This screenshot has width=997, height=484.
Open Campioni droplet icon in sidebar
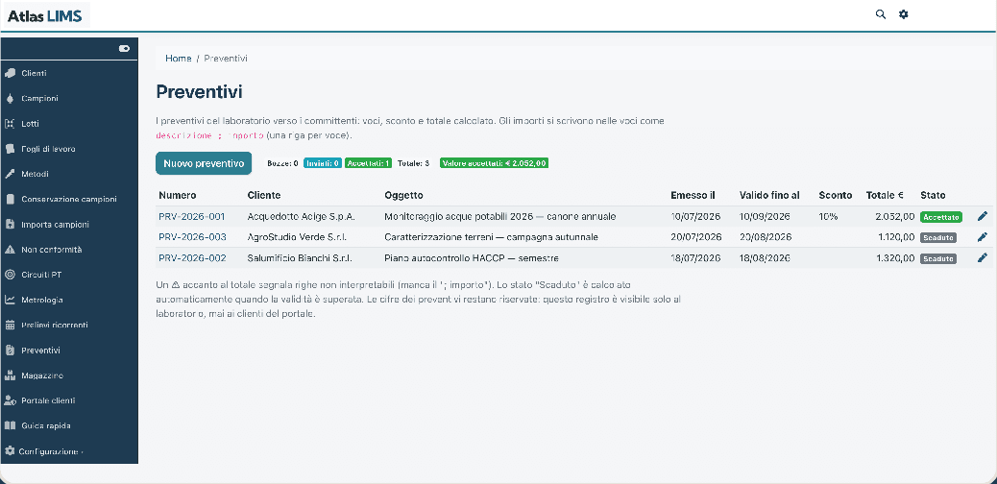click(x=10, y=99)
